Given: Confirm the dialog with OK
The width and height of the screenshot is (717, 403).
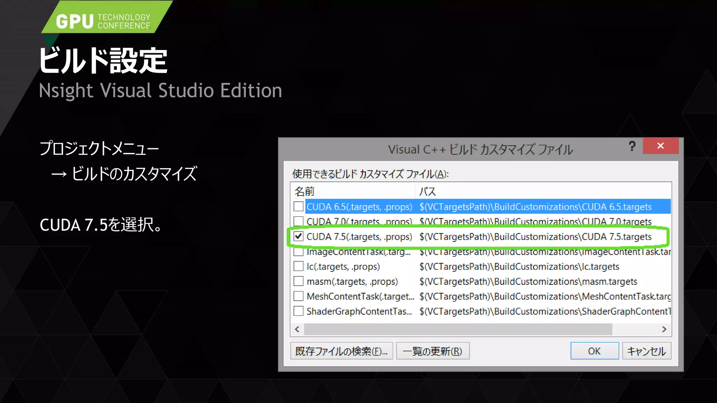Looking at the screenshot, I should (594, 351).
